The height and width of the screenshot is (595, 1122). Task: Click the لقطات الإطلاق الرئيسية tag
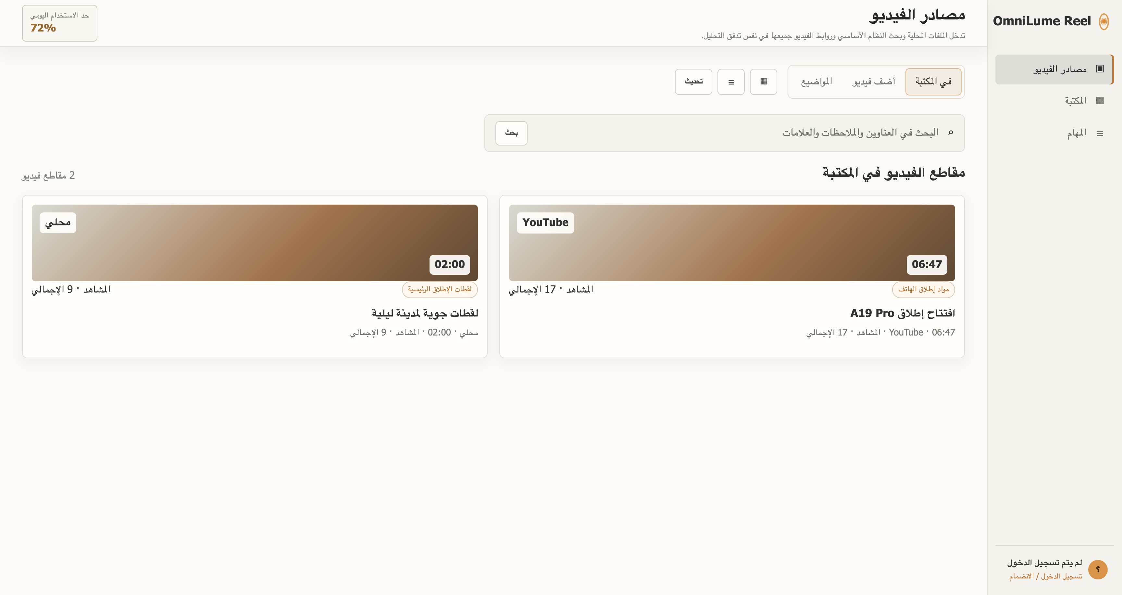[x=440, y=289]
